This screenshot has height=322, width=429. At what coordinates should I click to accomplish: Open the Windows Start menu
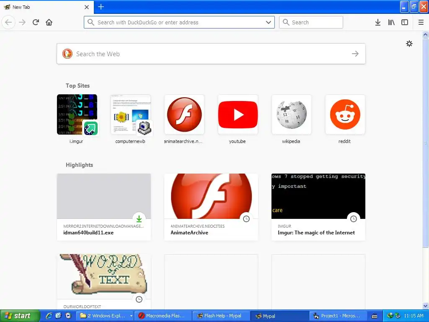[20, 316]
